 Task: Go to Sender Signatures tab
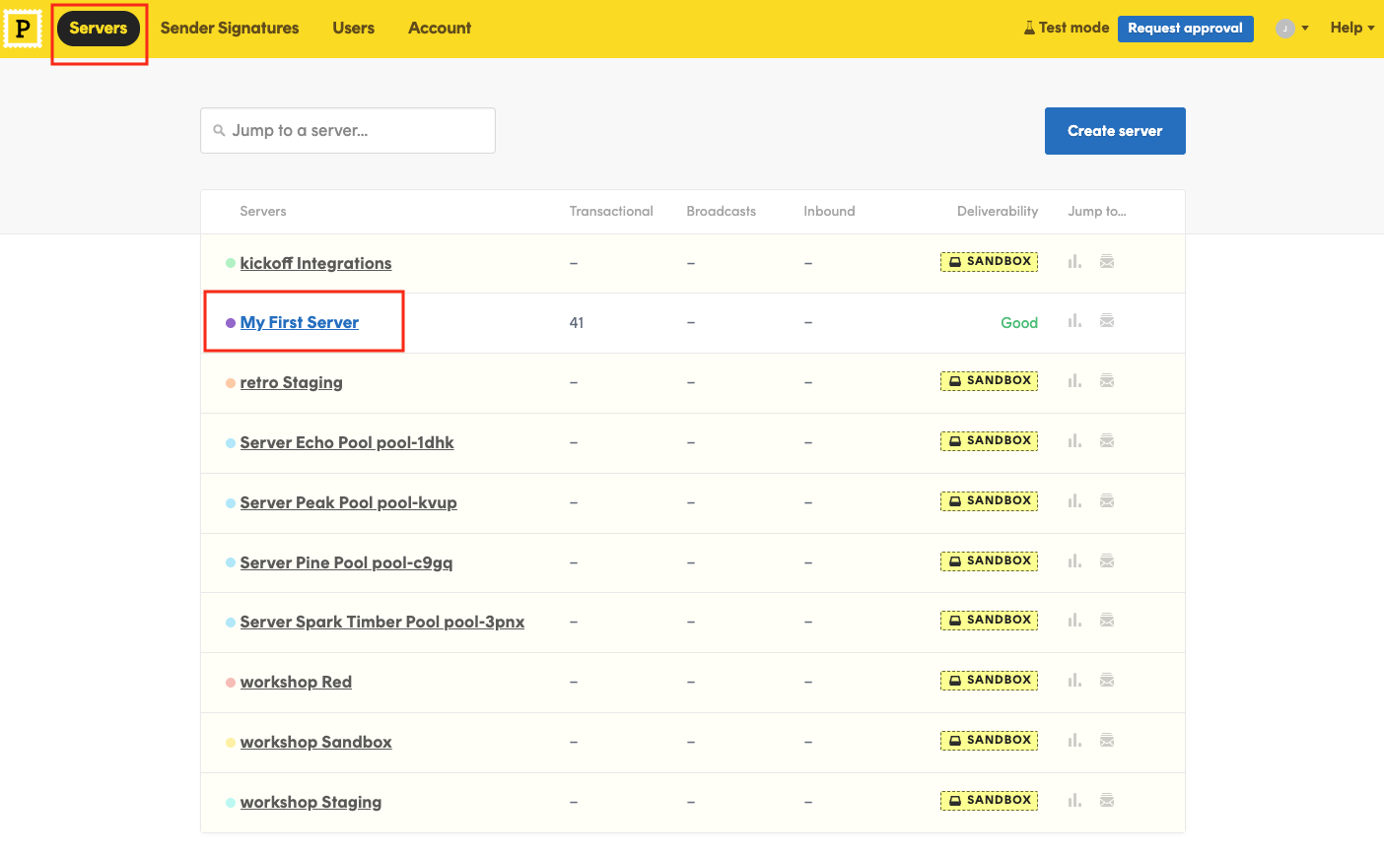[x=230, y=28]
